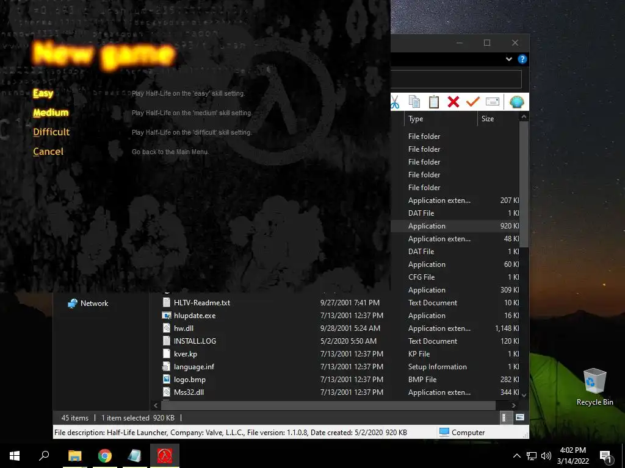625x468 pixels.
Task: Open Explorer help via blue question mark
Action: (x=522, y=59)
